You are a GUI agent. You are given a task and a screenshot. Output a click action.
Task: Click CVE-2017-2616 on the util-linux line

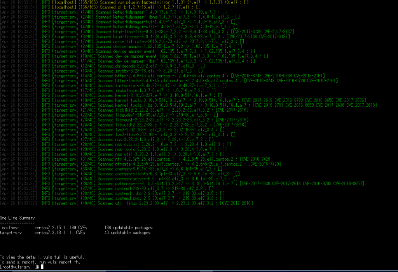tap(237, 203)
